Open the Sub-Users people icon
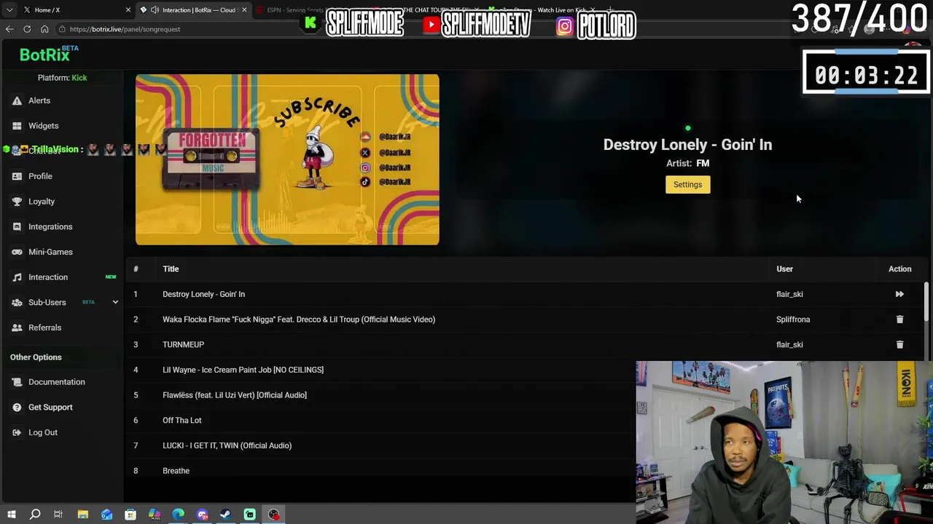933x524 pixels. tap(17, 303)
